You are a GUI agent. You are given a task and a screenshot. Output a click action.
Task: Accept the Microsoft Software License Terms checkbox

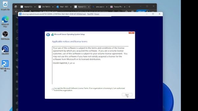point(53,89)
